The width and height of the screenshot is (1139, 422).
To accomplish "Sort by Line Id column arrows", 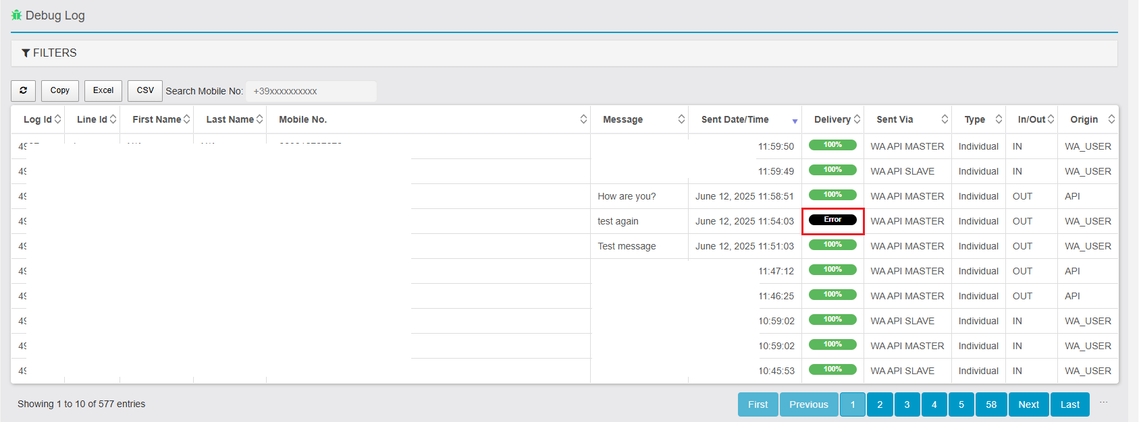I will [x=113, y=119].
